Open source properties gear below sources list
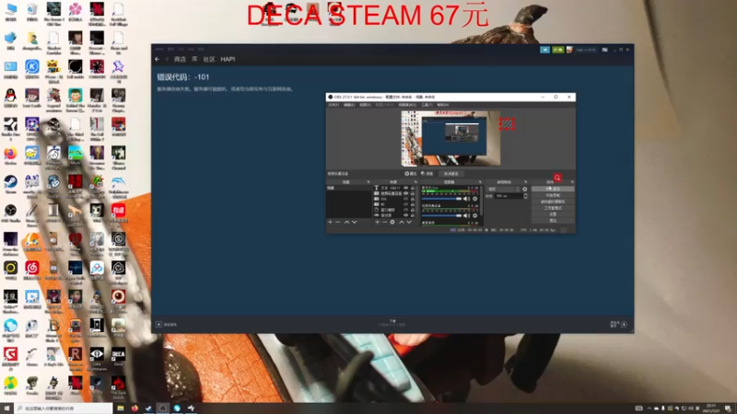The width and height of the screenshot is (737, 414). click(392, 222)
